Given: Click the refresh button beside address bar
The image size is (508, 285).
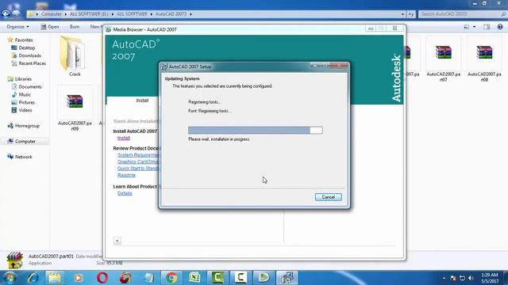Looking at the screenshot, I should 411,14.
